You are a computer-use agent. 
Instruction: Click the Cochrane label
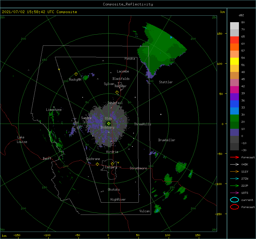(x=93, y=159)
